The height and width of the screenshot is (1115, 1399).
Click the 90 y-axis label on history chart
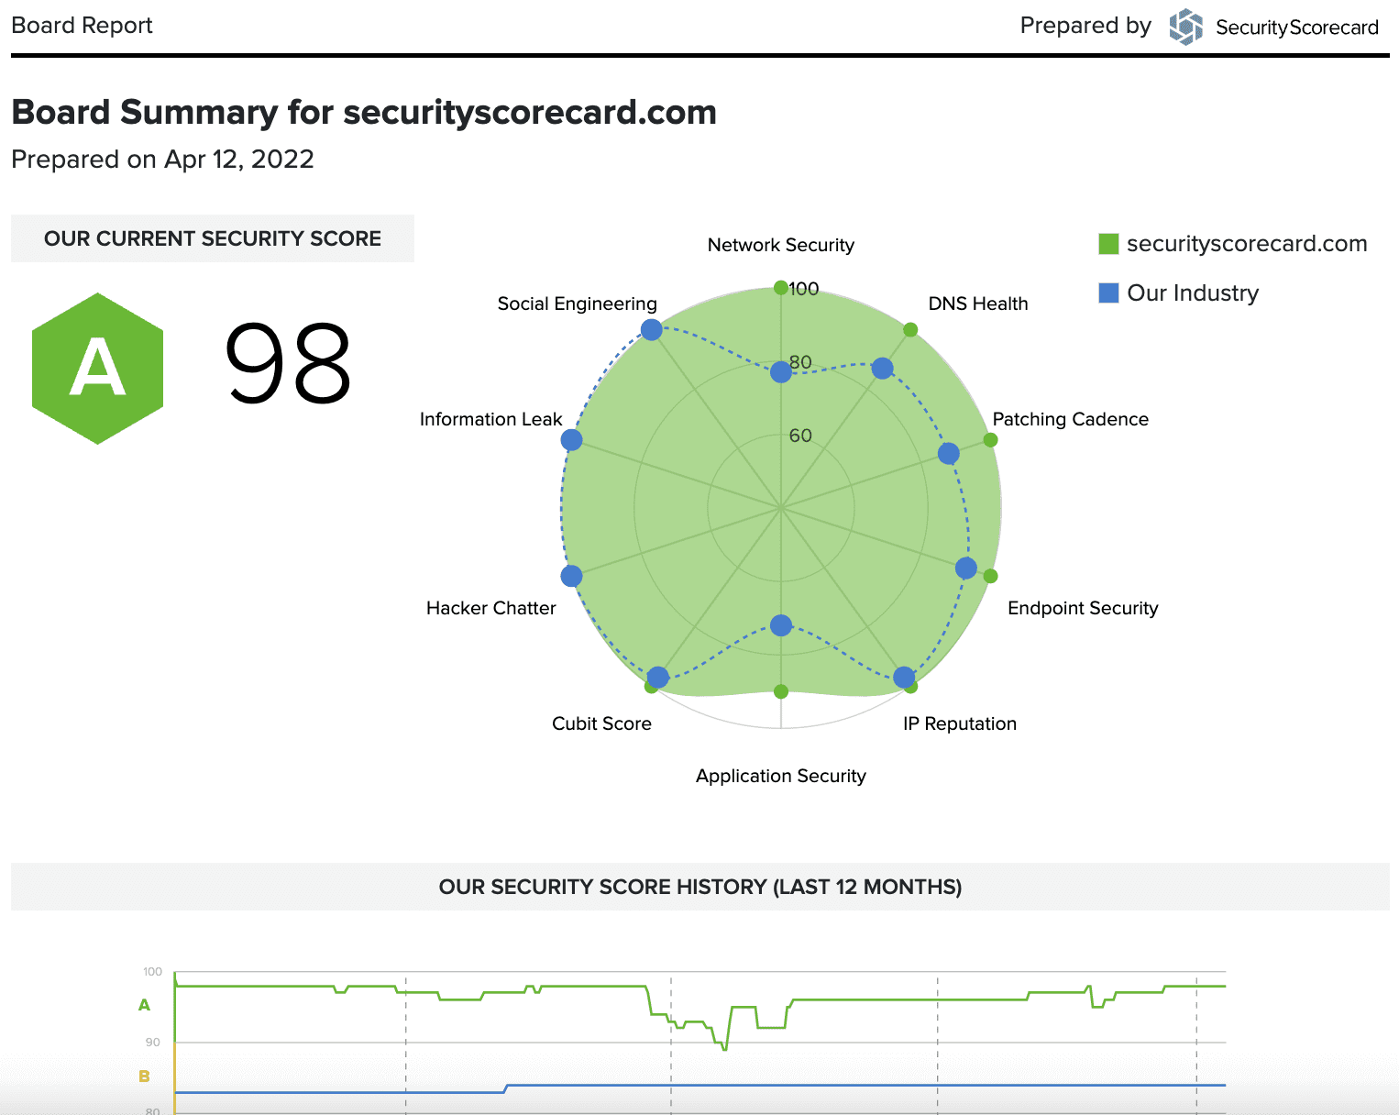click(x=153, y=1043)
